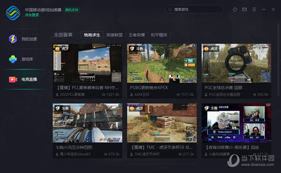This screenshot has height=173, width=281.
Task: Open the PUBG更新晚会APEX stream thumbnail
Action: tap(162, 63)
